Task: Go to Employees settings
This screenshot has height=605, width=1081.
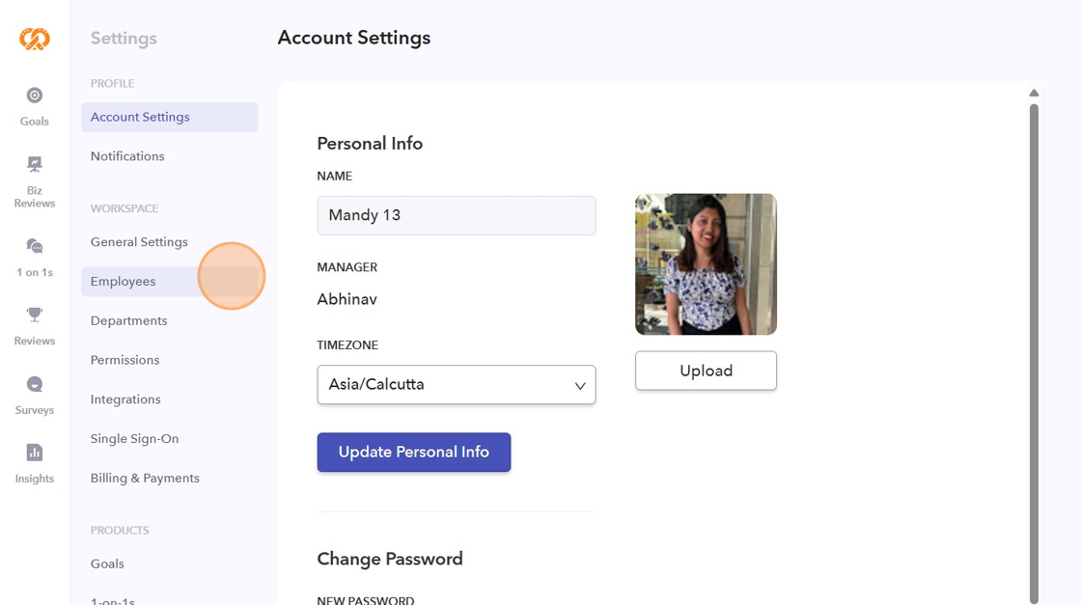Action: (124, 282)
